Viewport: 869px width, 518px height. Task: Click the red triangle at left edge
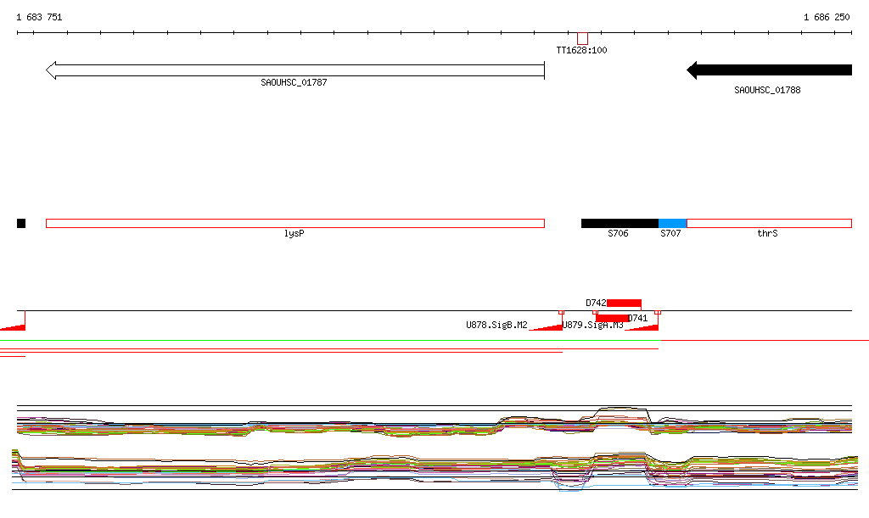click(14, 326)
